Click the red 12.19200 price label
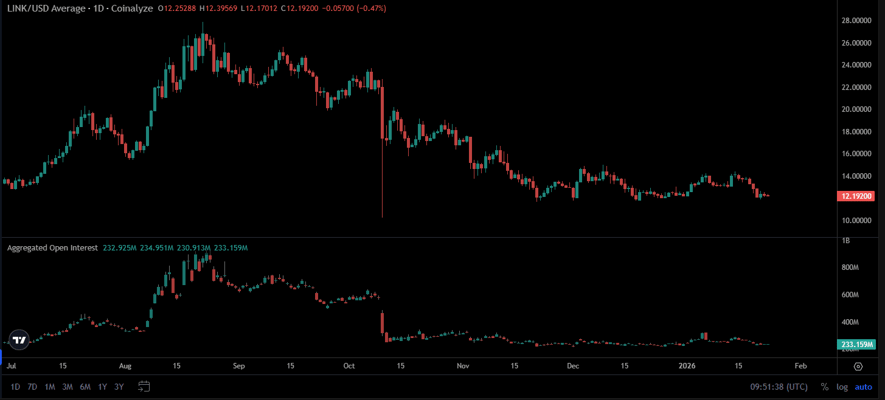The height and width of the screenshot is (400, 885). (x=856, y=196)
